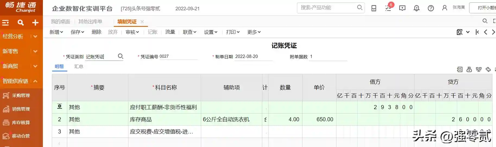Click the task list icon with badge 6
The width and height of the screenshot is (496, 147).
pos(388,8)
